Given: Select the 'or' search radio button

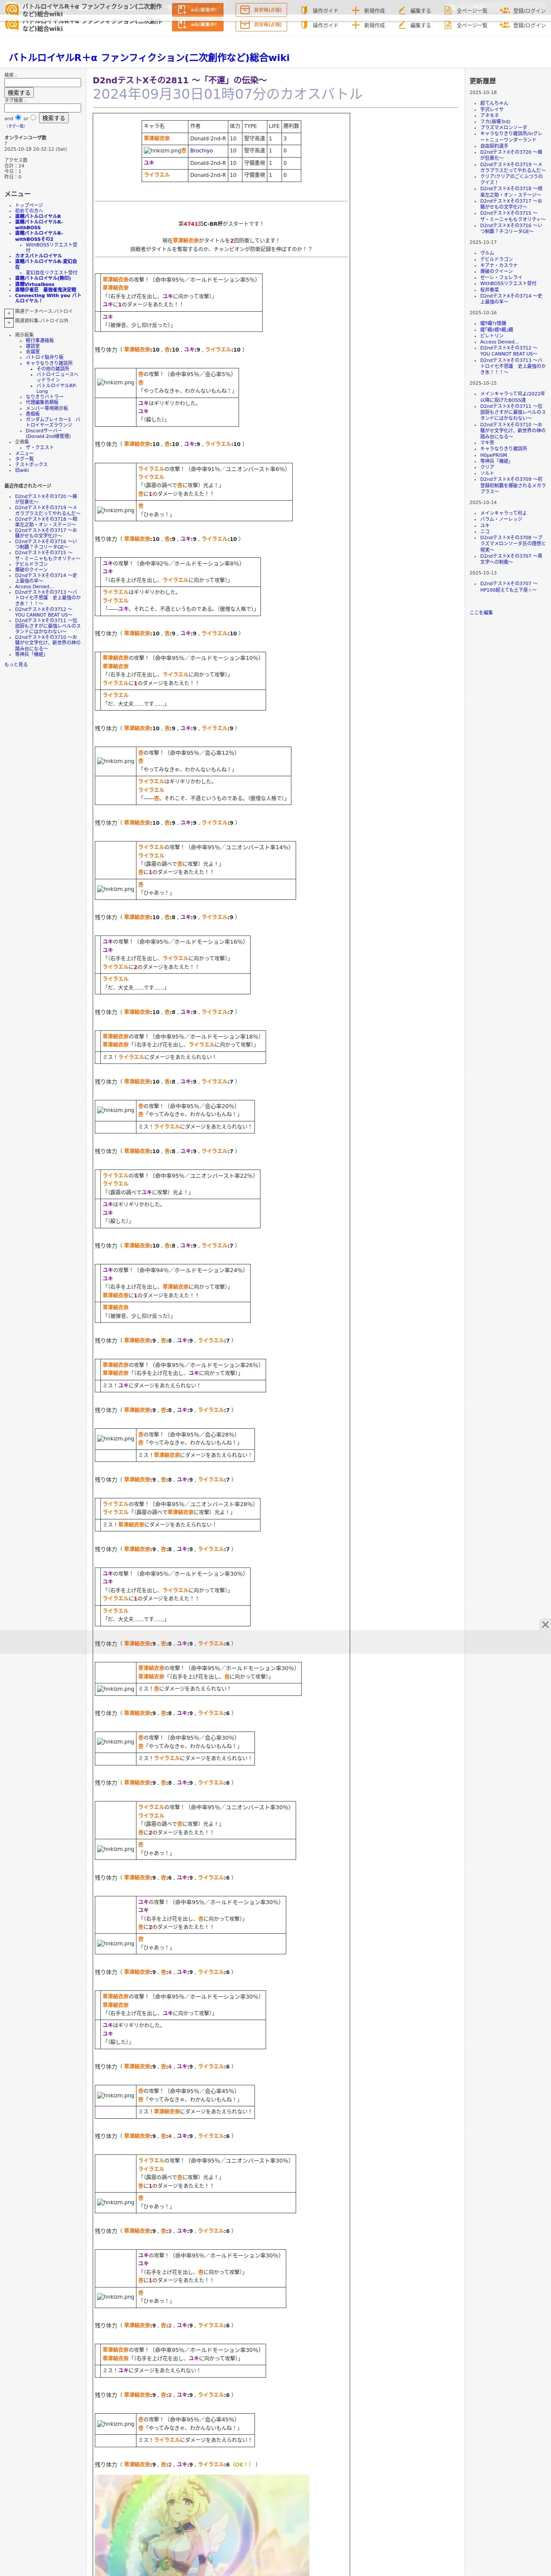Looking at the screenshot, I should tap(33, 117).
